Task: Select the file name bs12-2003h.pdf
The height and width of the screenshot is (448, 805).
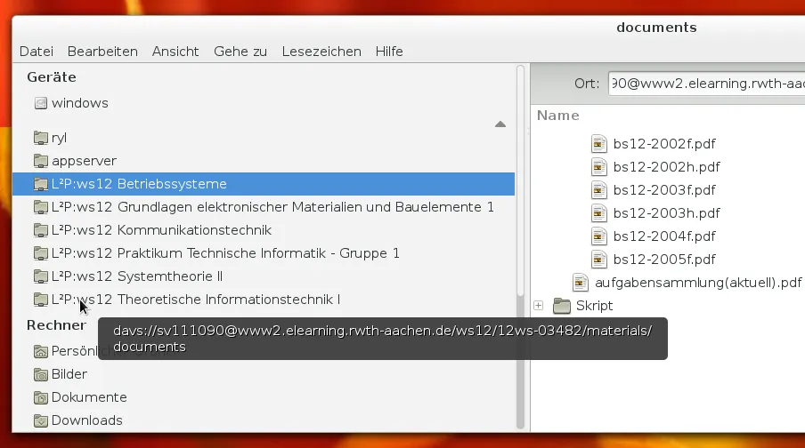Action: tap(666, 213)
